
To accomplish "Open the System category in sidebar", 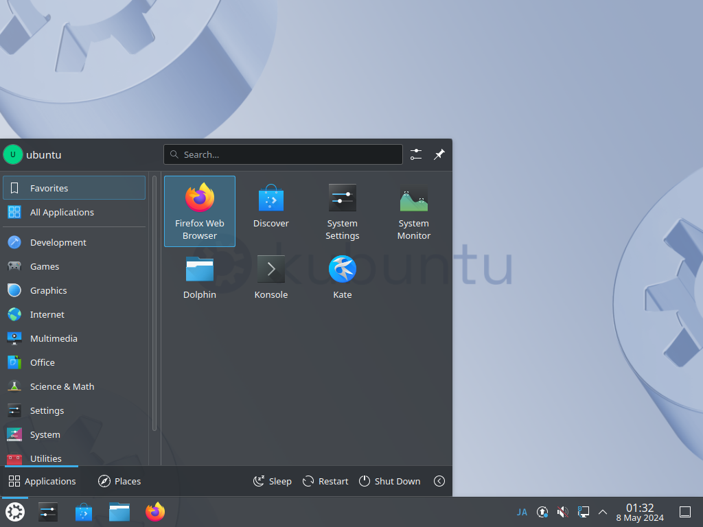I will (74, 434).
